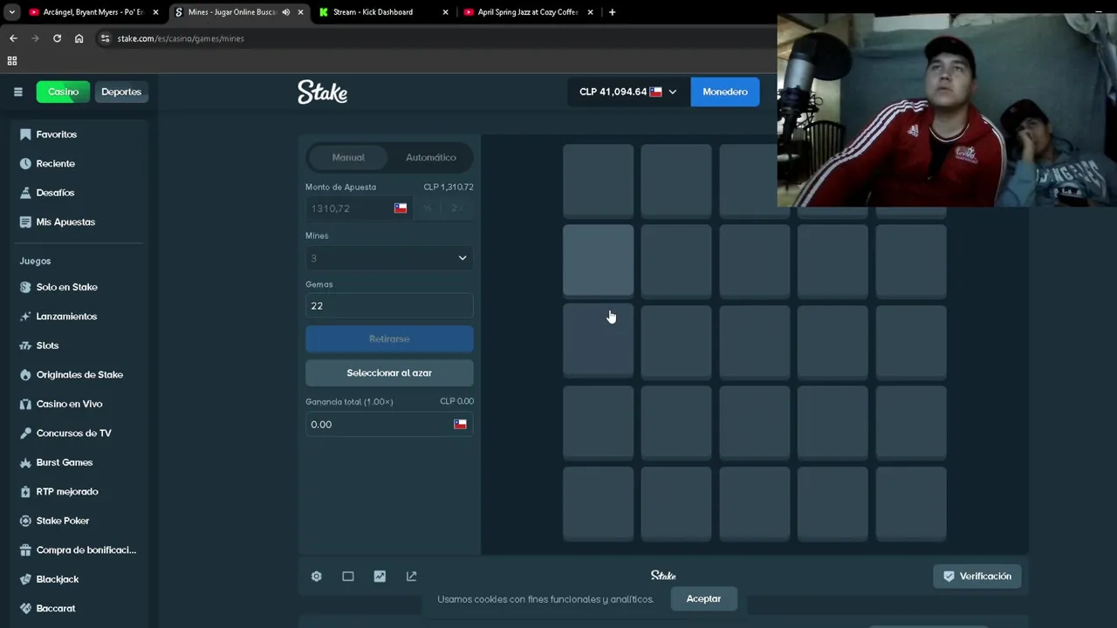Go back in browser history

[13, 38]
